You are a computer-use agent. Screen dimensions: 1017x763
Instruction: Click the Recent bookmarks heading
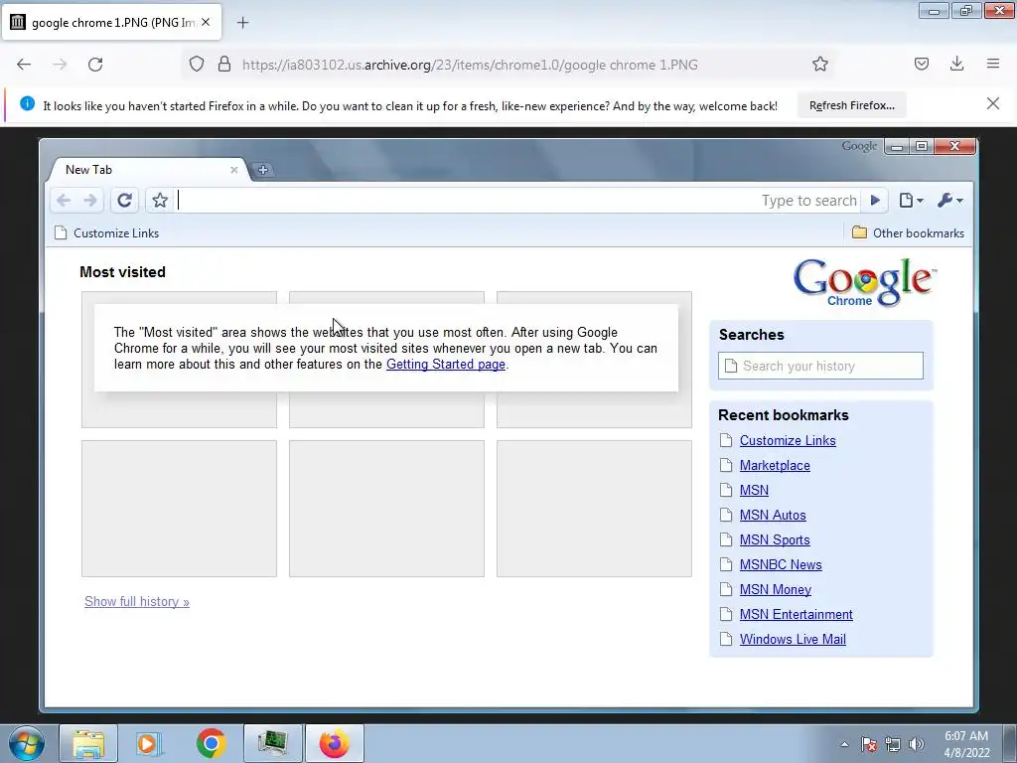(x=783, y=415)
